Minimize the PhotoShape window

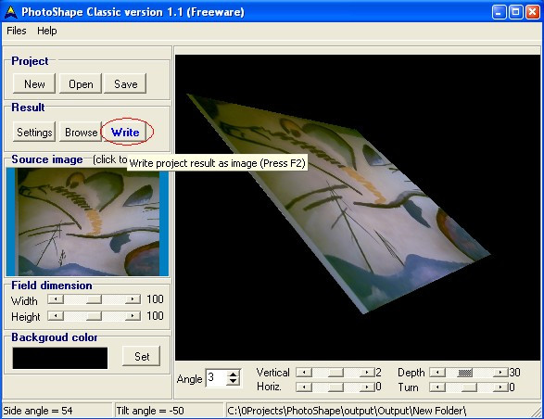click(x=499, y=12)
